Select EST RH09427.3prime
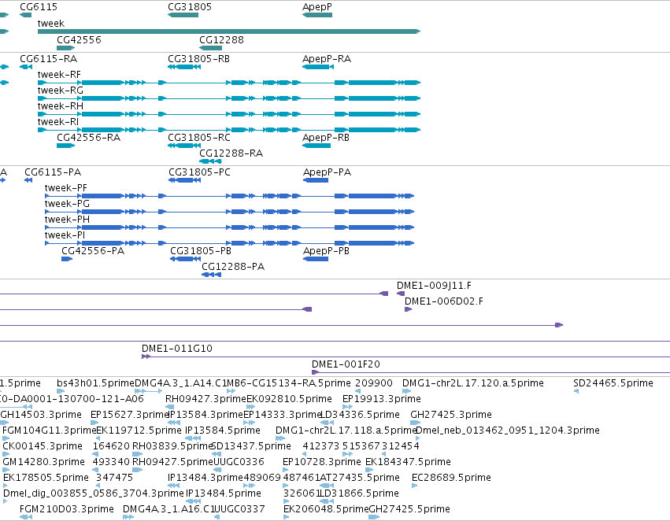The image size is (670, 521). (169, 407)
